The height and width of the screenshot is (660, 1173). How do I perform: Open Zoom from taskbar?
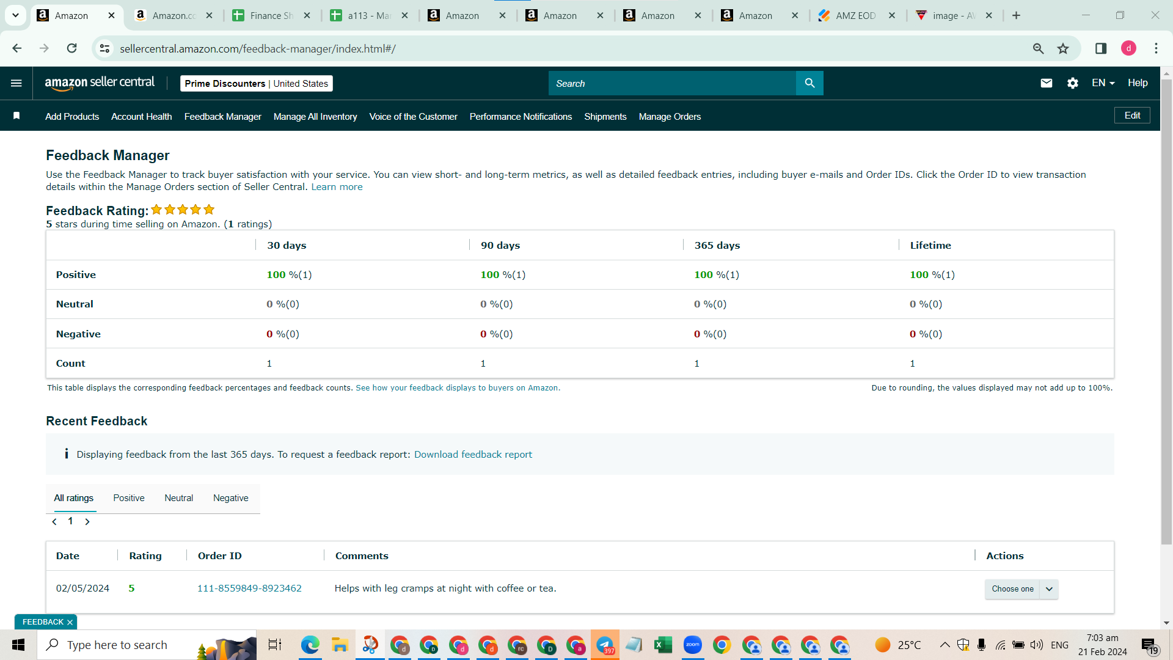pos(693,645)
